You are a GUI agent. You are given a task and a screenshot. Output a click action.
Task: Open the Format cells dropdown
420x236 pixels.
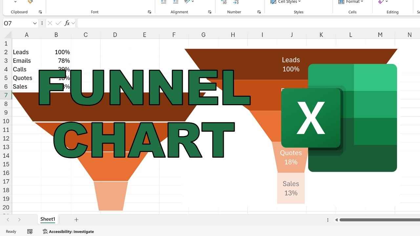click(351, 2)
